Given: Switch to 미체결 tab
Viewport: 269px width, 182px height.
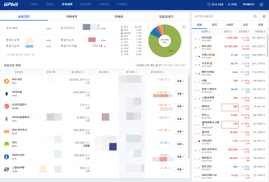Looking at the screenshot, I should click(x=119, y=17).
